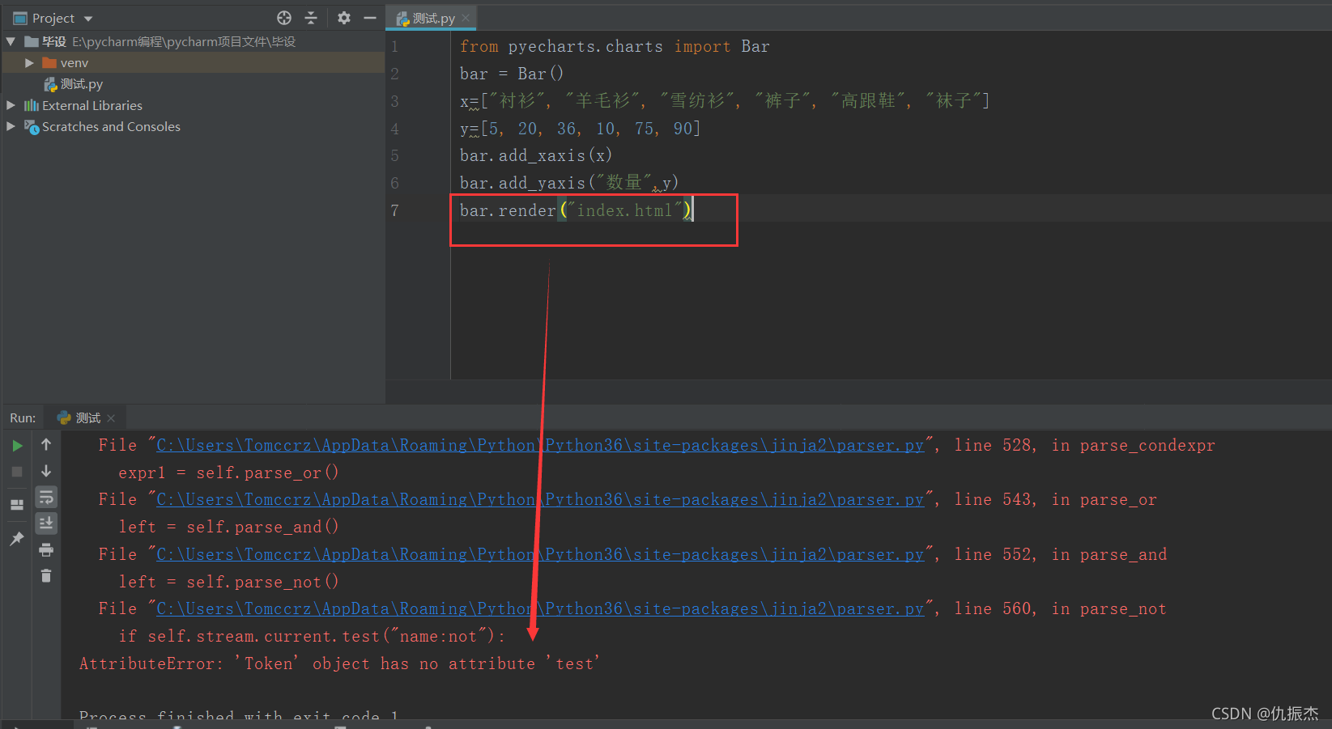Open the Project view dropdown
This screenshot has height=729, width=1332.
point(88,19)
